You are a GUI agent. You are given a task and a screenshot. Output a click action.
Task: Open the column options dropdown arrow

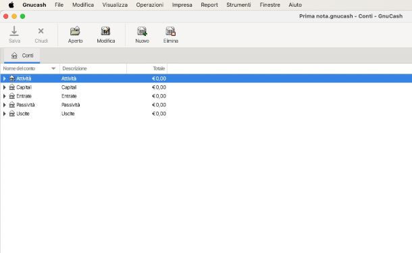(x=53, y=68)
